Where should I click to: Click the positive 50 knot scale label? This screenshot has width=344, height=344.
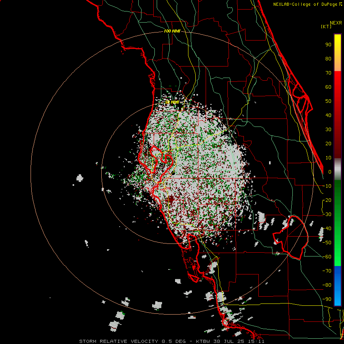(328, 101)
